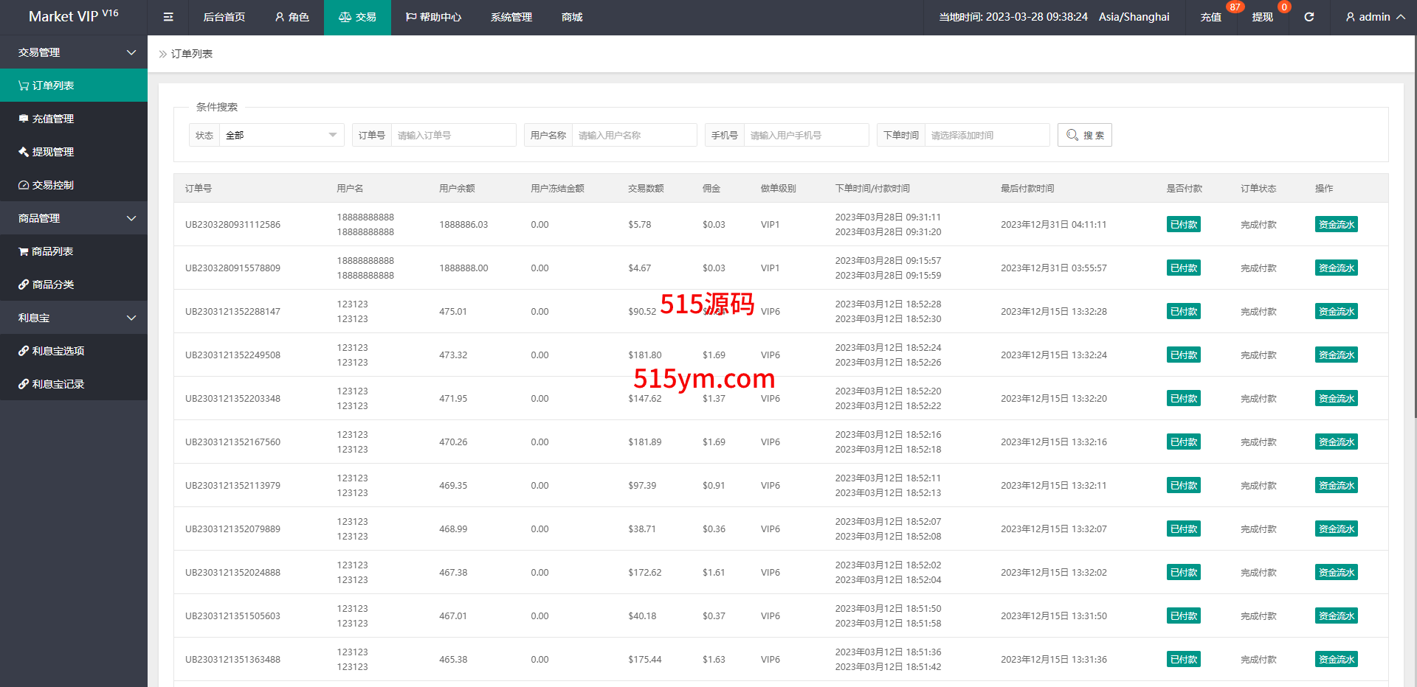Image resolution: width=1417 pixels, height=687 pixels.
Task: Go to 交易控制 in the sidebar
Action: click(x=52, y=185)
